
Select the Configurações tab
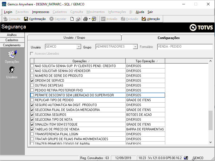(168, 38)
